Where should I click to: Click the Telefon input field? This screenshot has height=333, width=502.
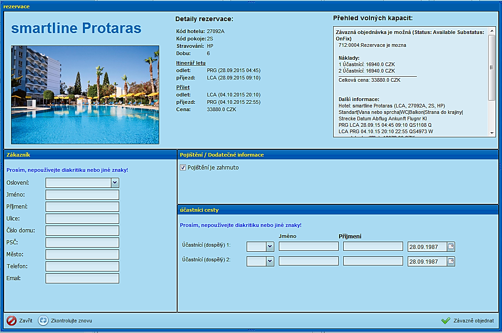[82, 266]
